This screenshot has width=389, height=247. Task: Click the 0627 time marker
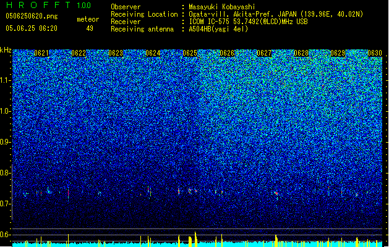(264, 53)
